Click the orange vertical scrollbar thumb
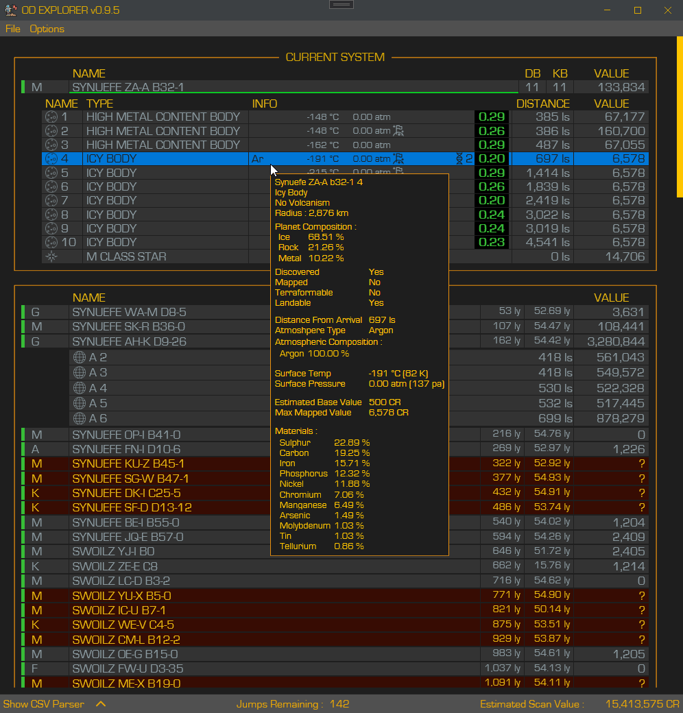683x713 pixels. coord(680,117)
